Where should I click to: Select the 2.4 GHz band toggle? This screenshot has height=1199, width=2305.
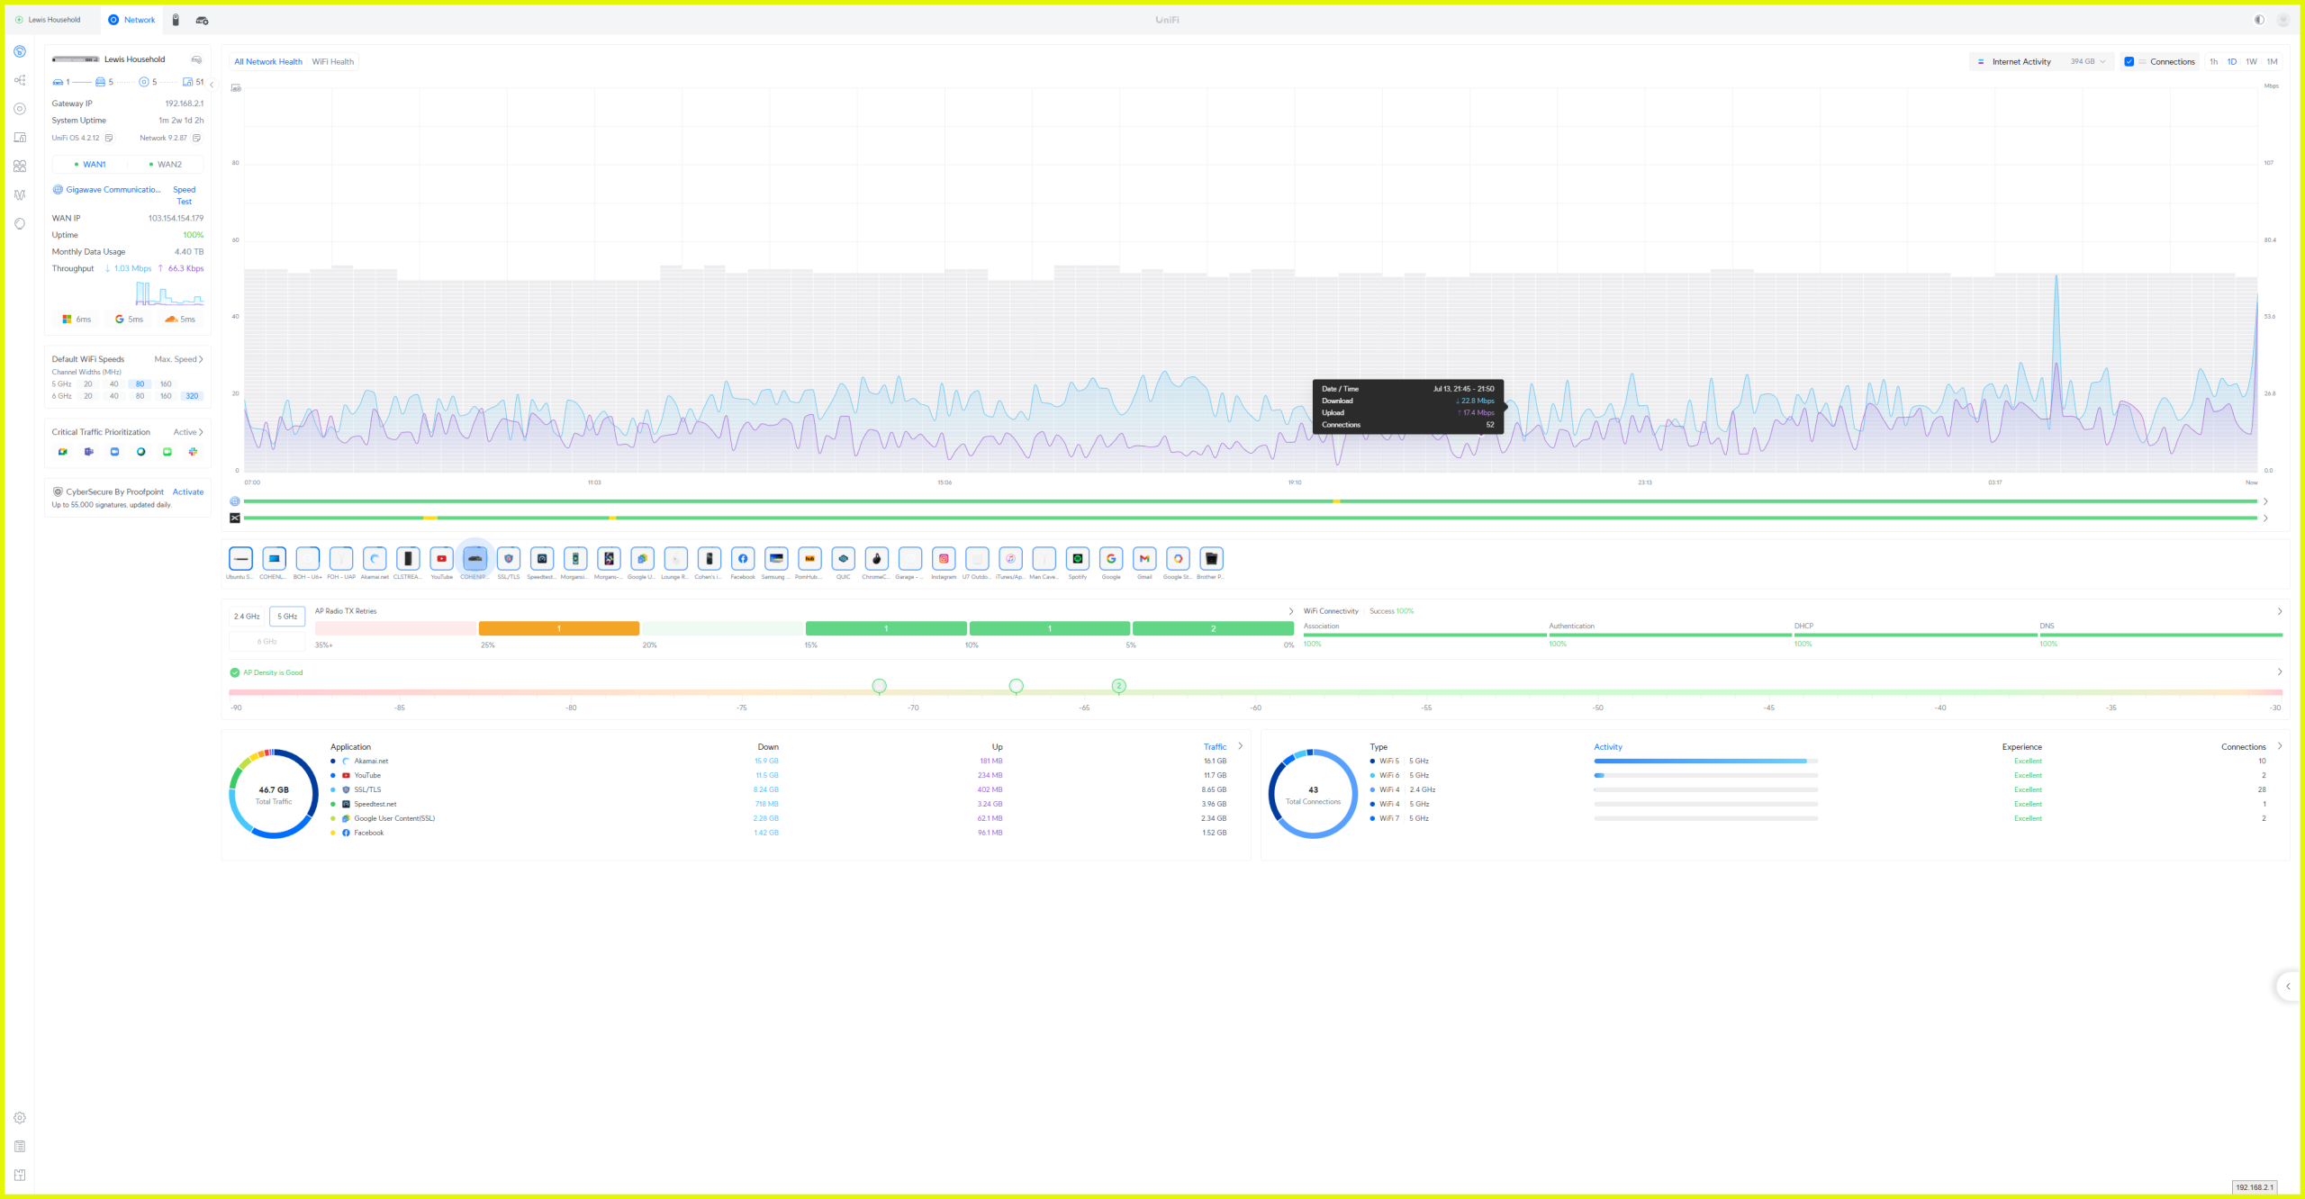pyautogui.click(x=247, y=617)
